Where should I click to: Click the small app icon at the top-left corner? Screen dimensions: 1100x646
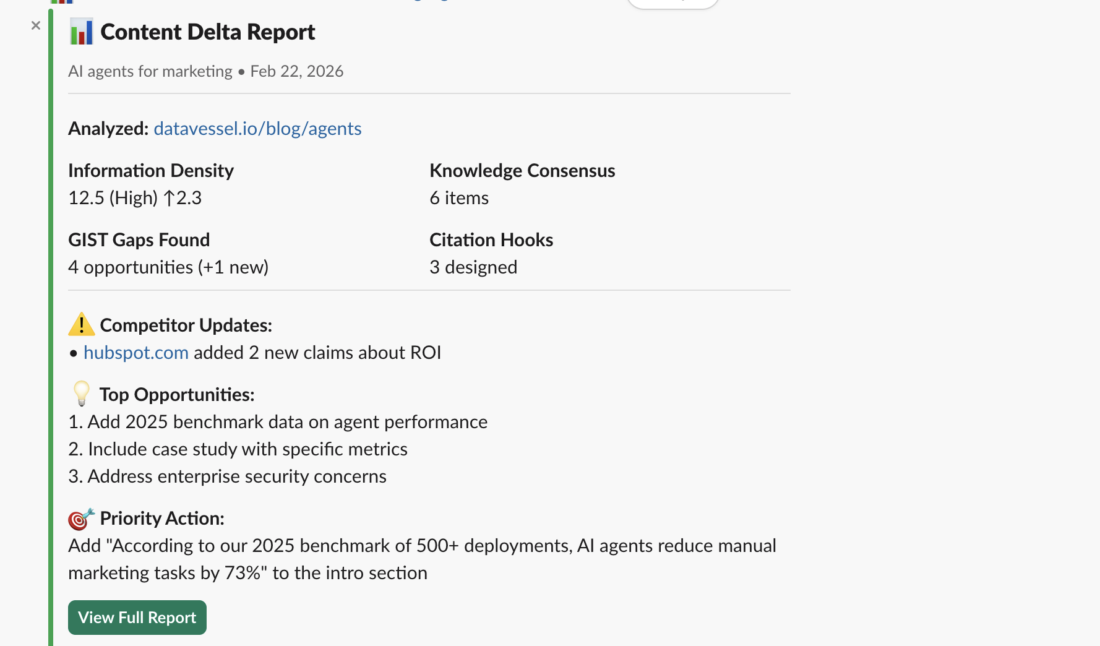coord(62,2)
